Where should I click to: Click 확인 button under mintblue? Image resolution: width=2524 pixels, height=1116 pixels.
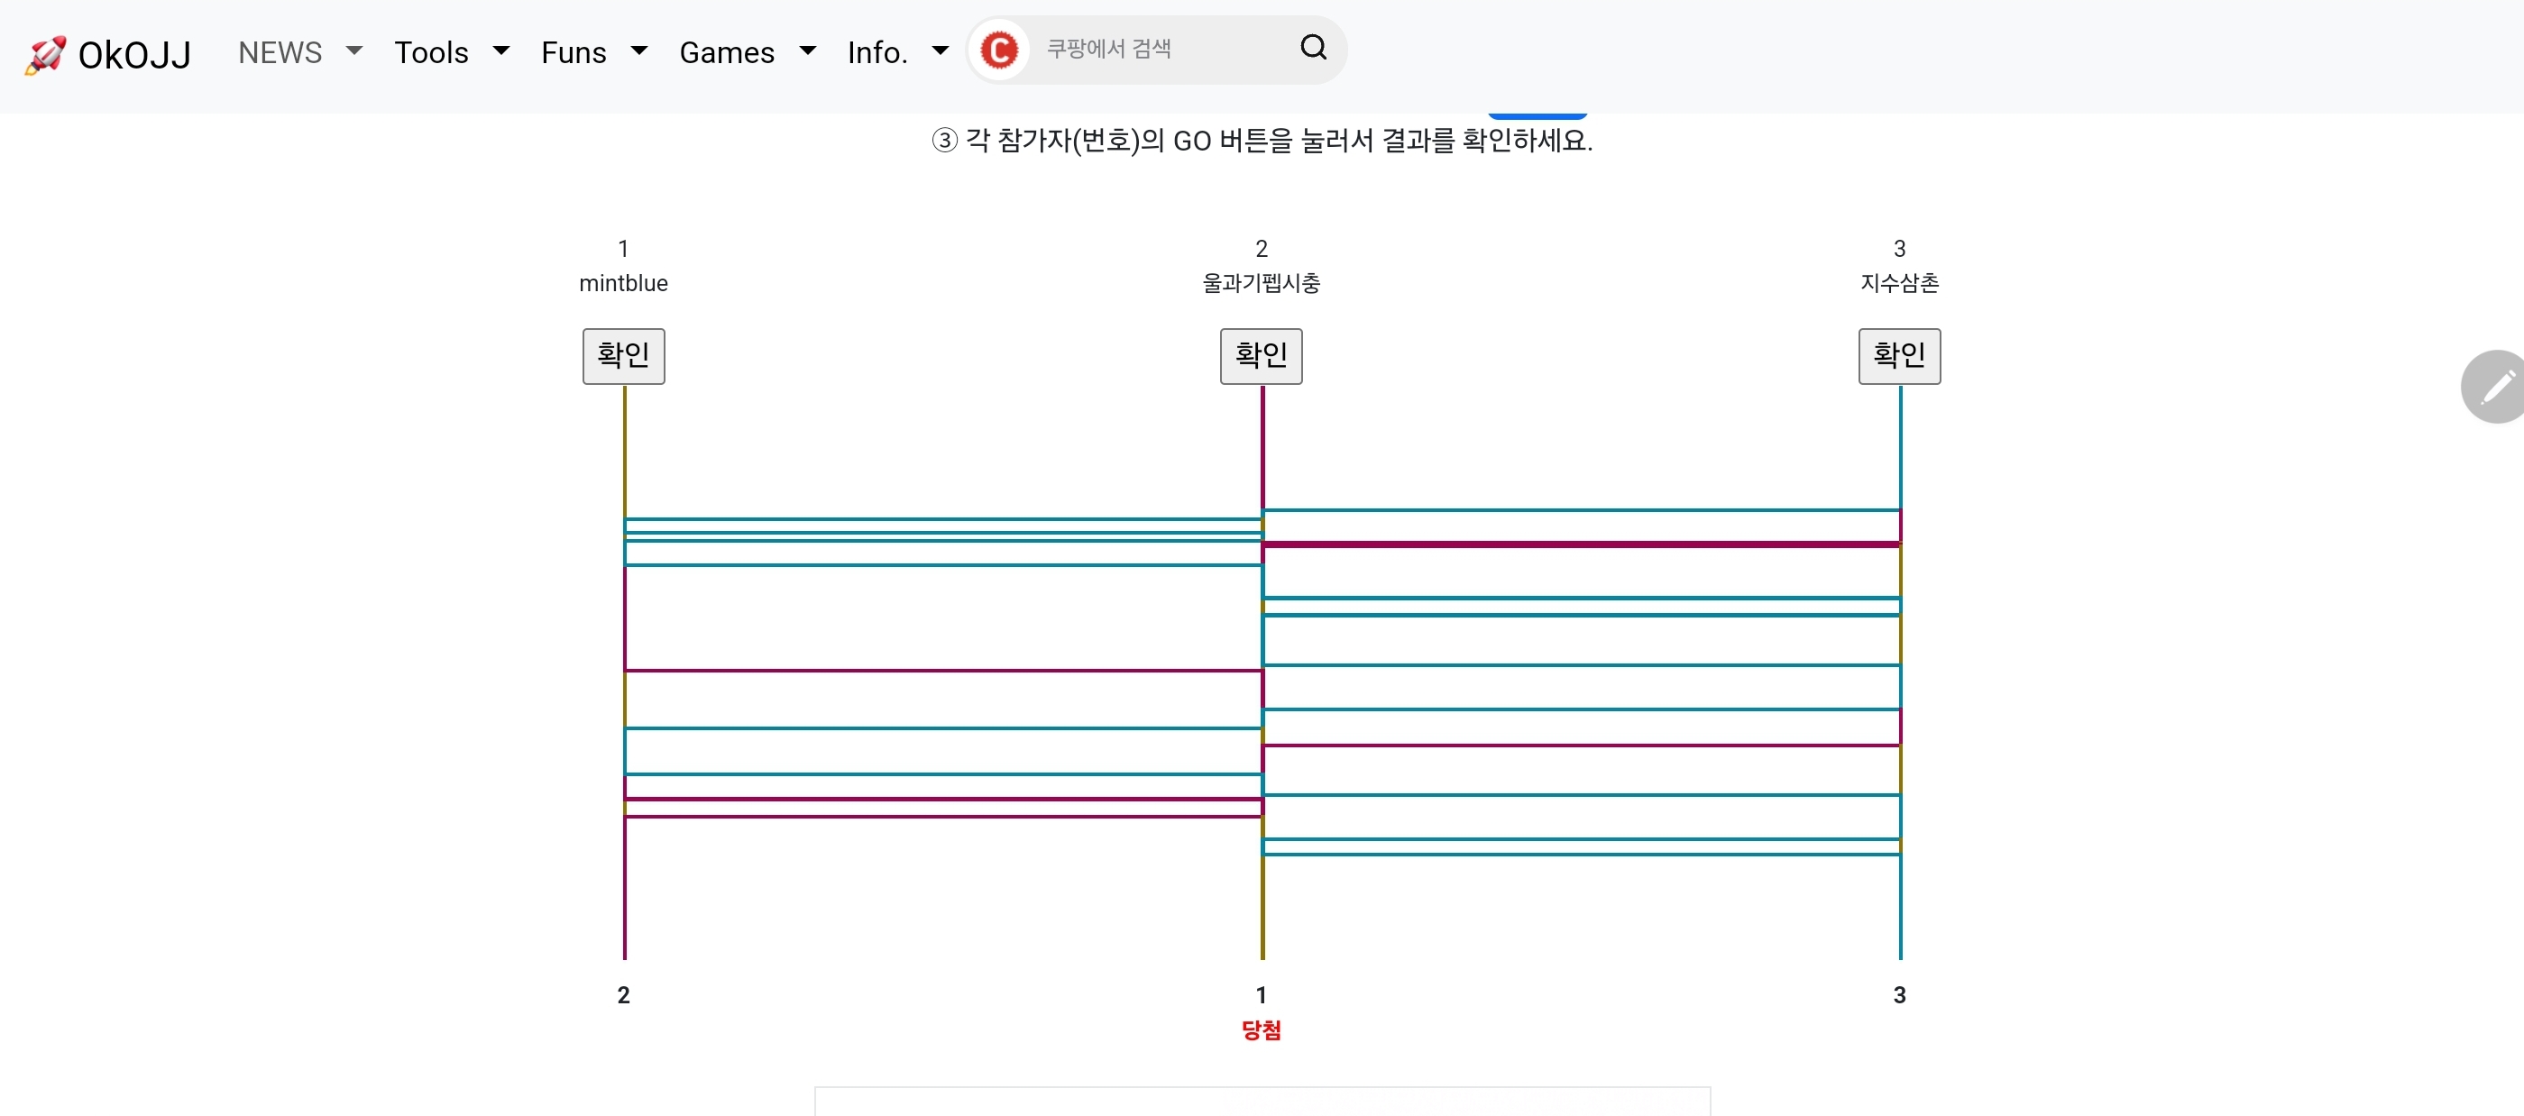click(x=624, y=356)
